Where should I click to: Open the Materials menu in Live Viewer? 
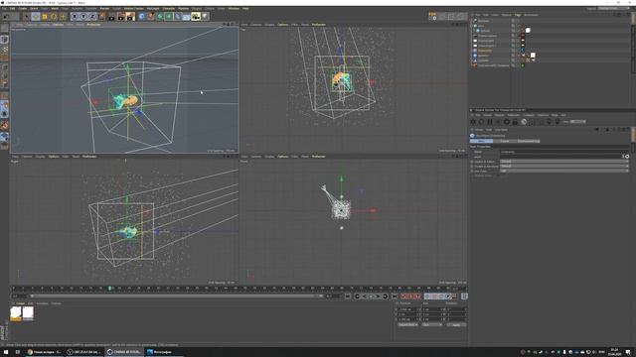(513, 115)
